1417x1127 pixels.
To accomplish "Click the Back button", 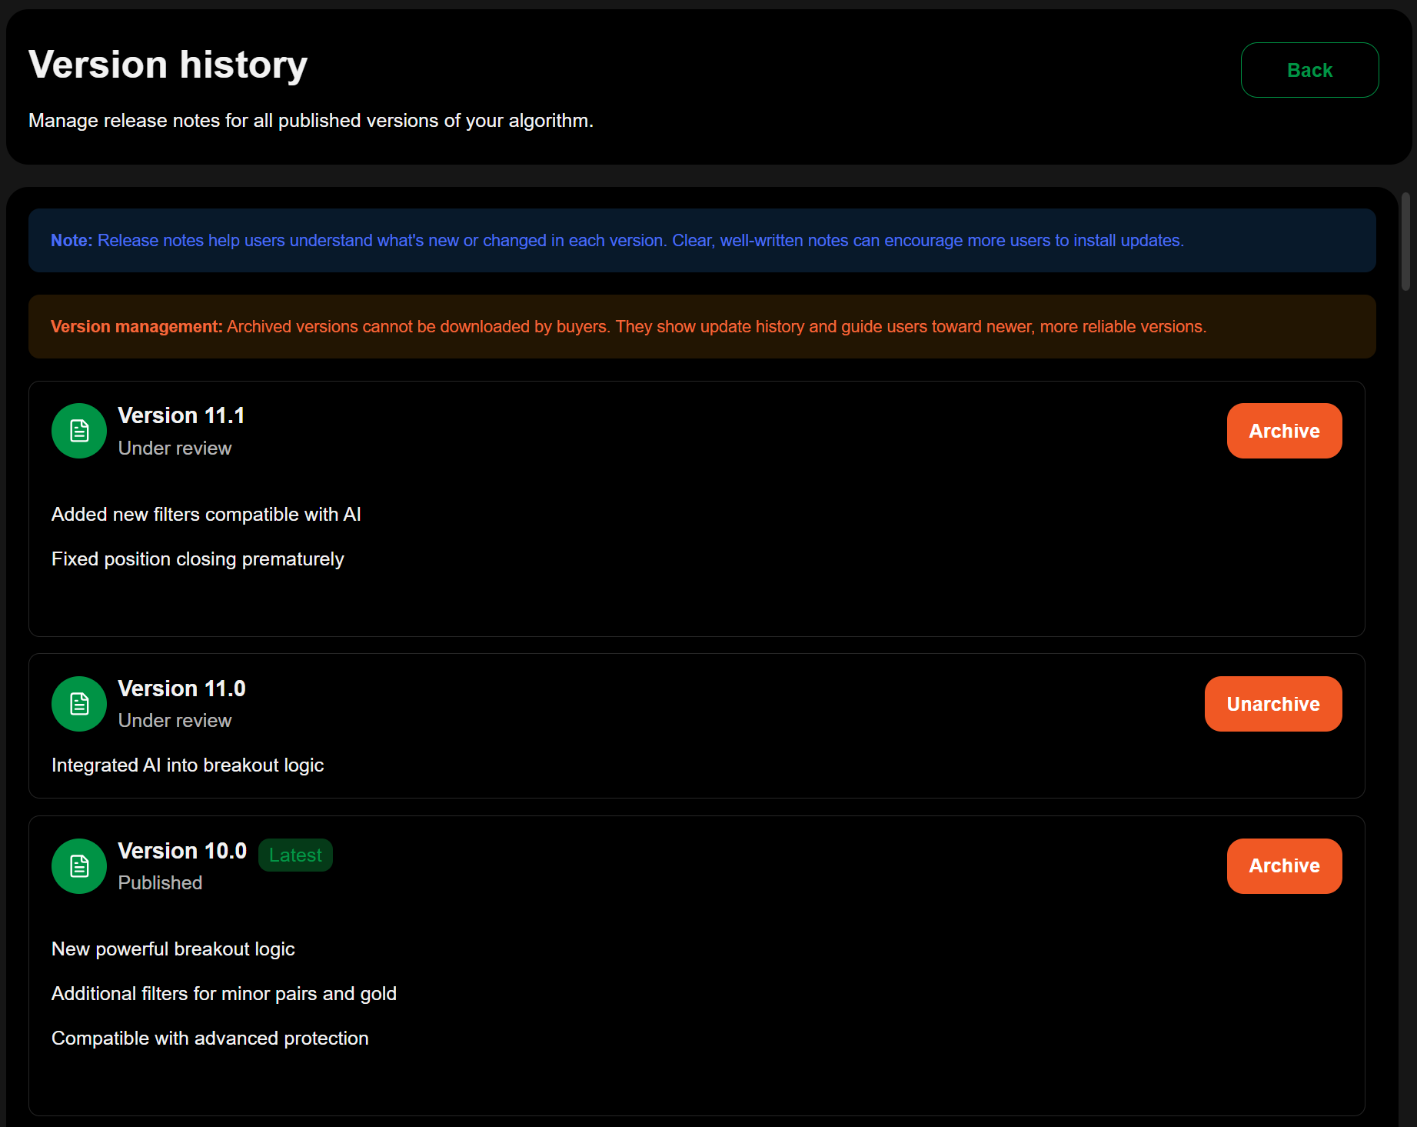I will [1309, 70].
